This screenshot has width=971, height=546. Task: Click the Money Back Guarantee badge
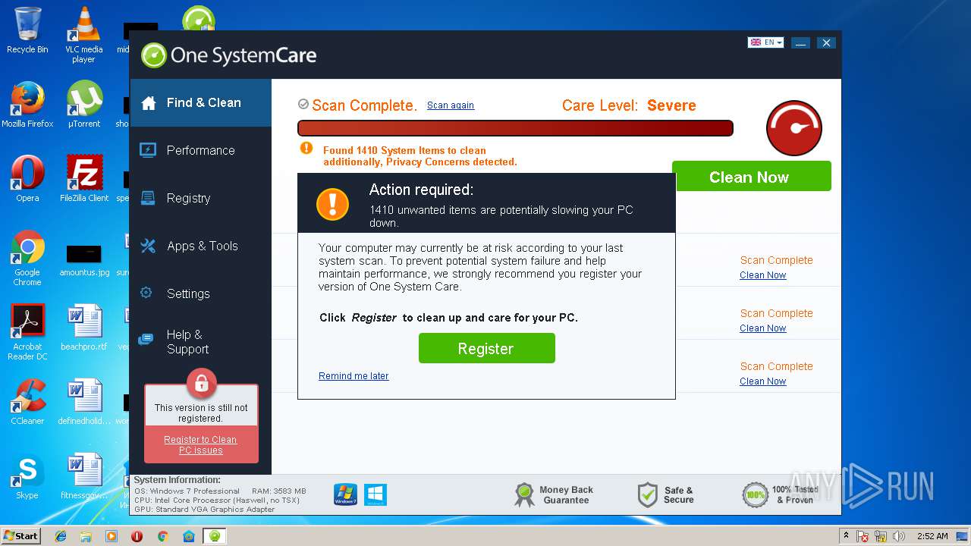(554, 495)
